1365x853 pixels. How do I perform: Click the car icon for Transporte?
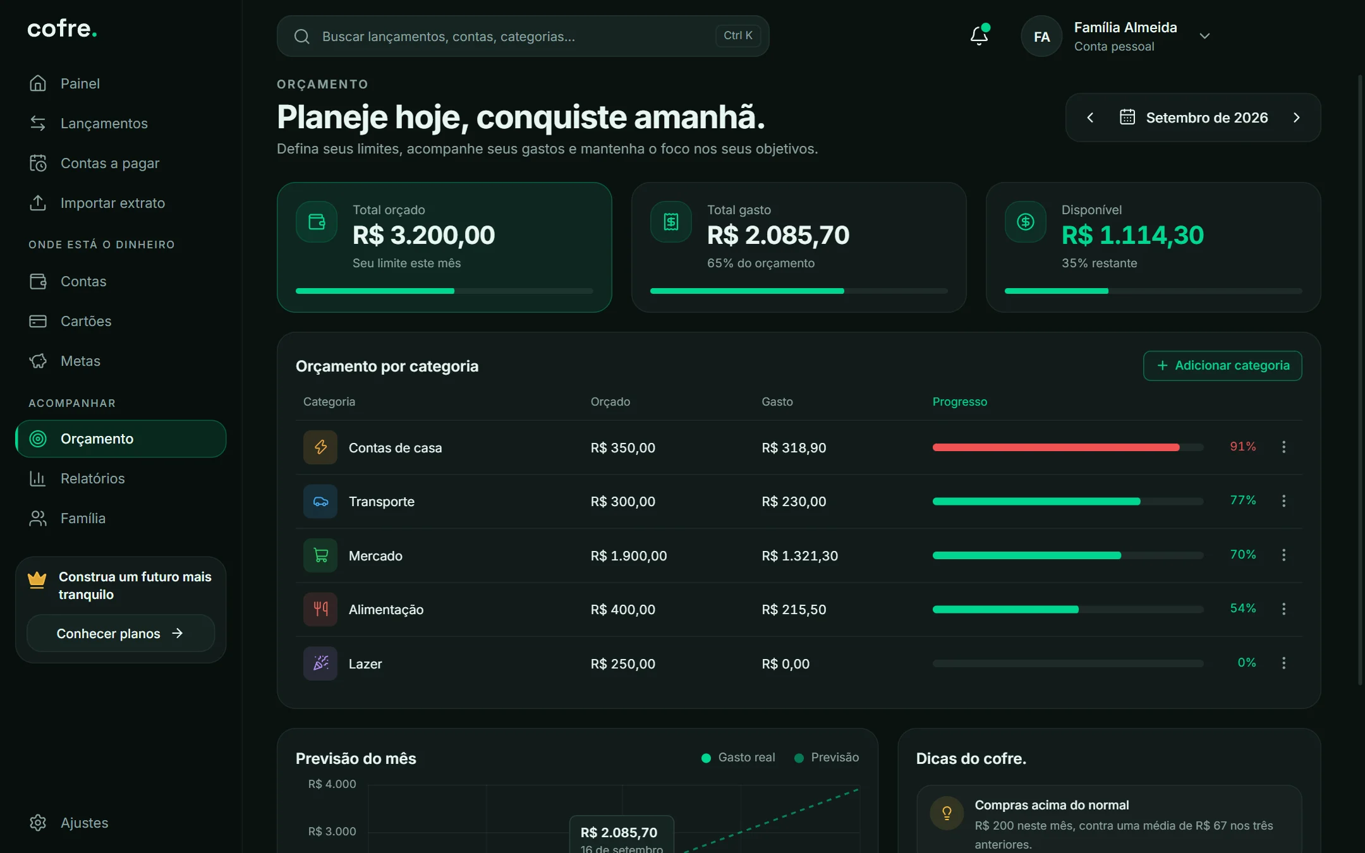pos(320,502)
